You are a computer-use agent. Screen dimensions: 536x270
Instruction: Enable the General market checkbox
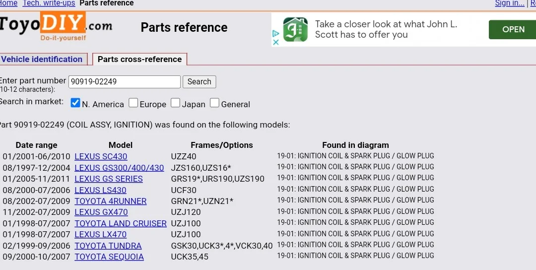214,103
